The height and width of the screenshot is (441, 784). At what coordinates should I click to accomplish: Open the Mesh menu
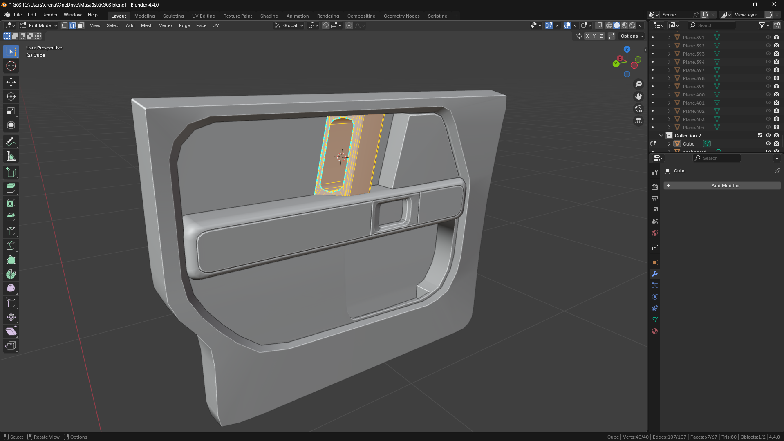(x=146, y=25)
